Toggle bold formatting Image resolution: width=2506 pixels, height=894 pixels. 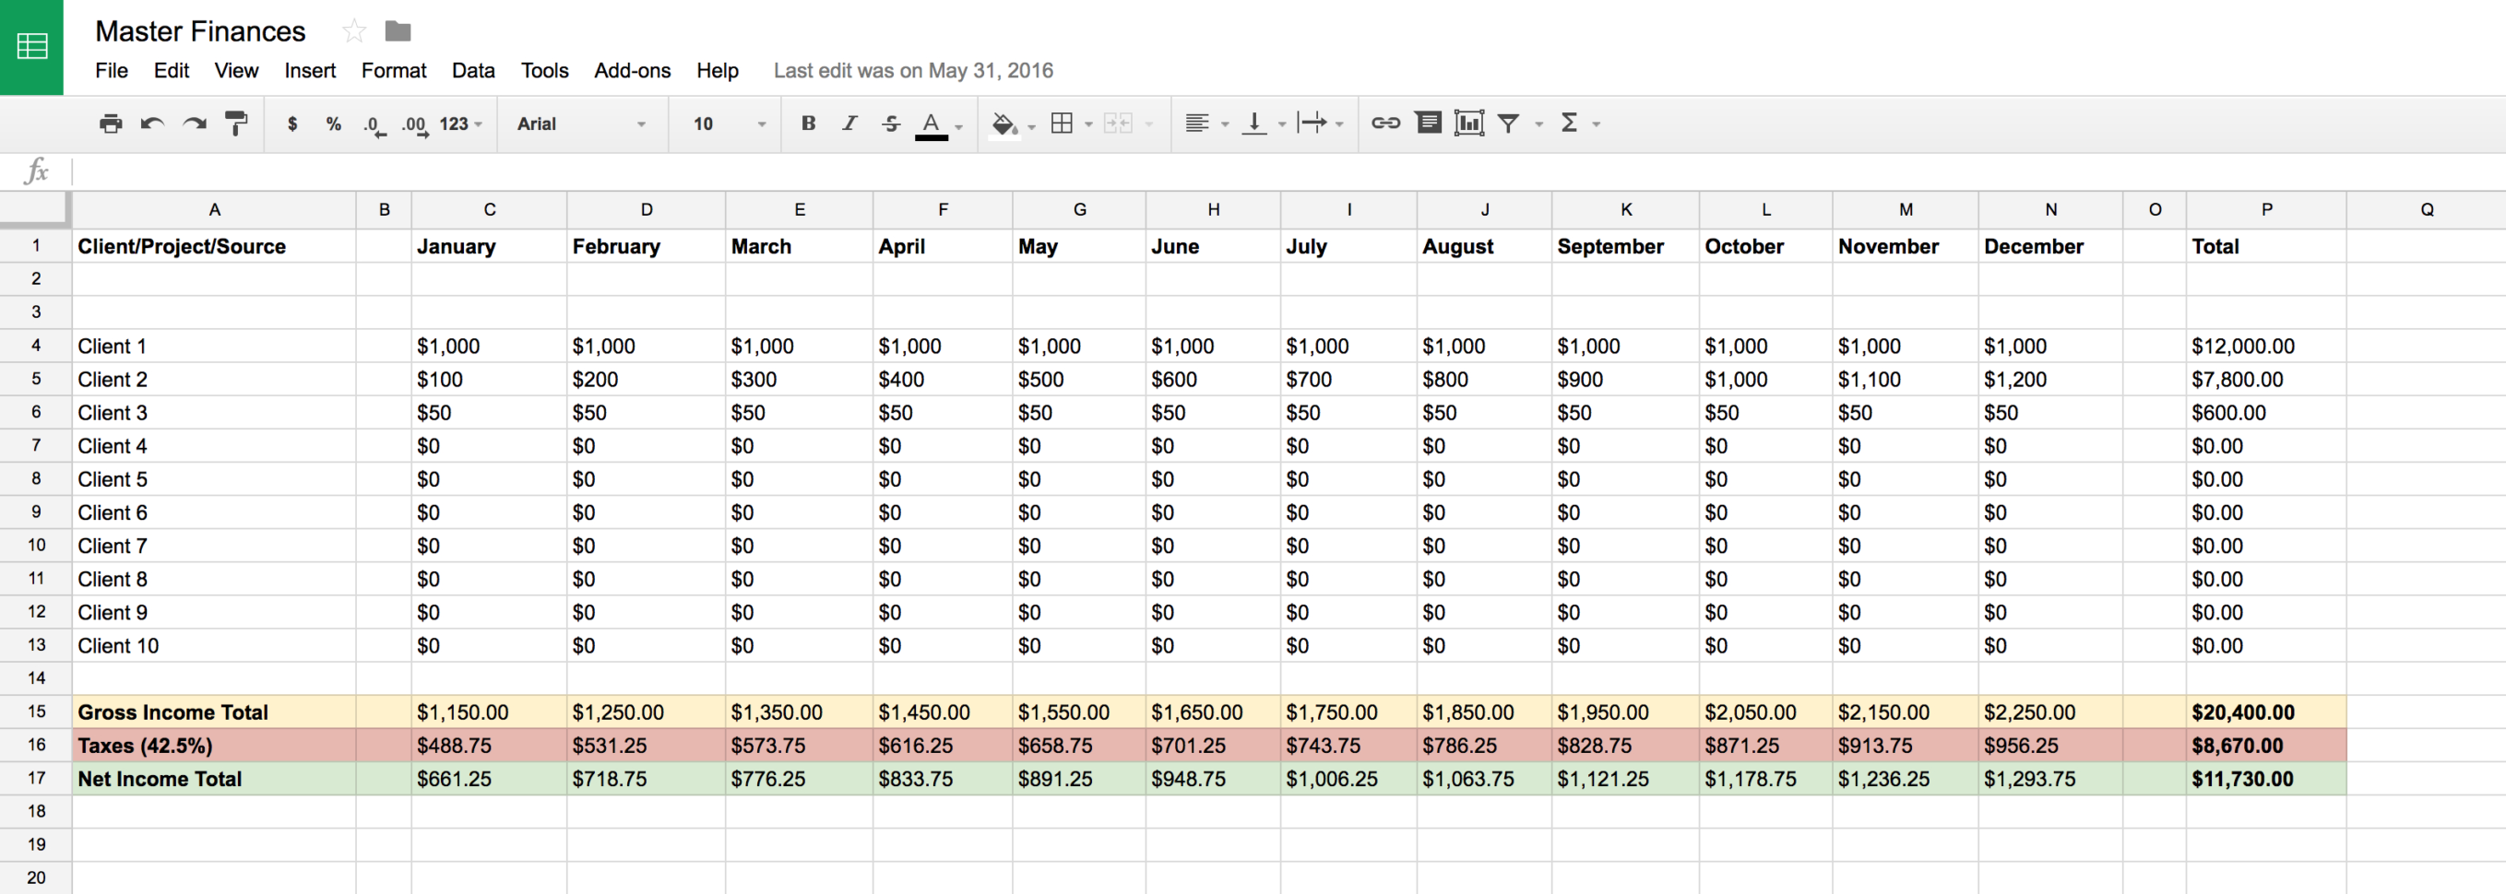click(x=807, y=124)
